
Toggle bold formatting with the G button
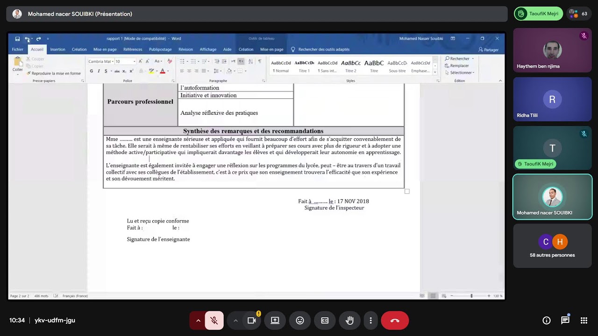tap(92, 71)
